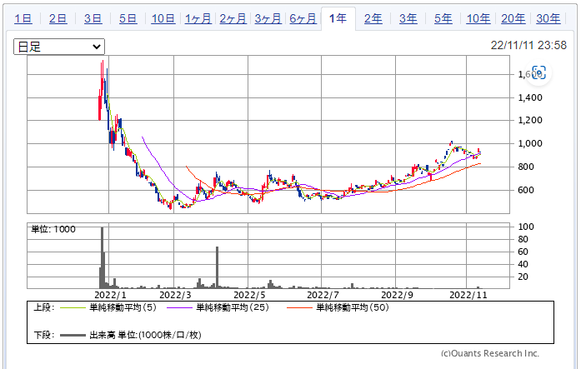
Task: Select the 5年 period link
Action: pyautogui.click(x=443, y=18)
